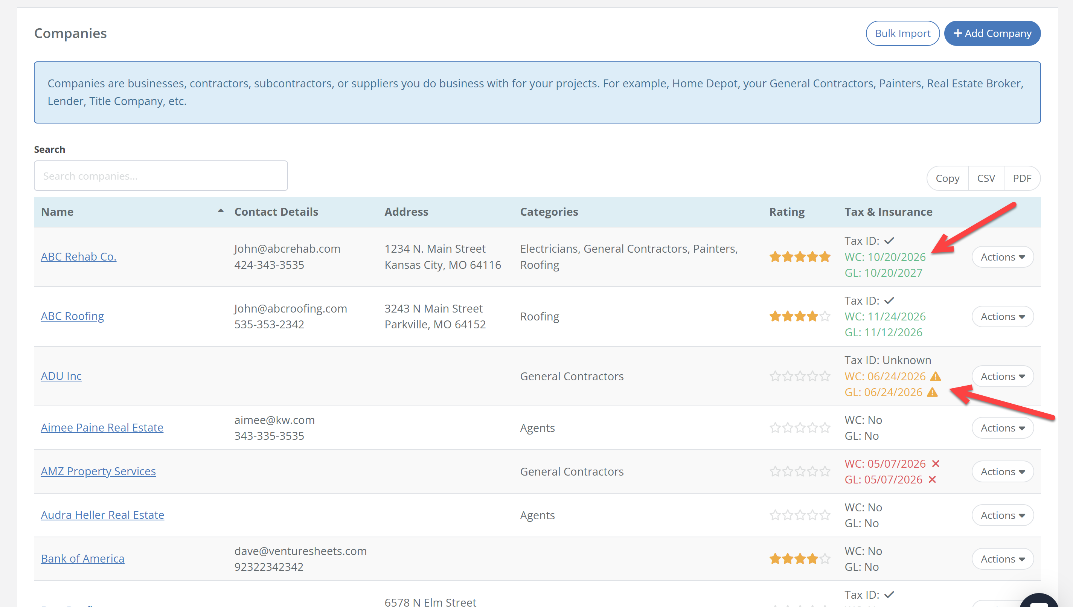
Task: Click address 3243 N Main Street
Action: (433, 308)
